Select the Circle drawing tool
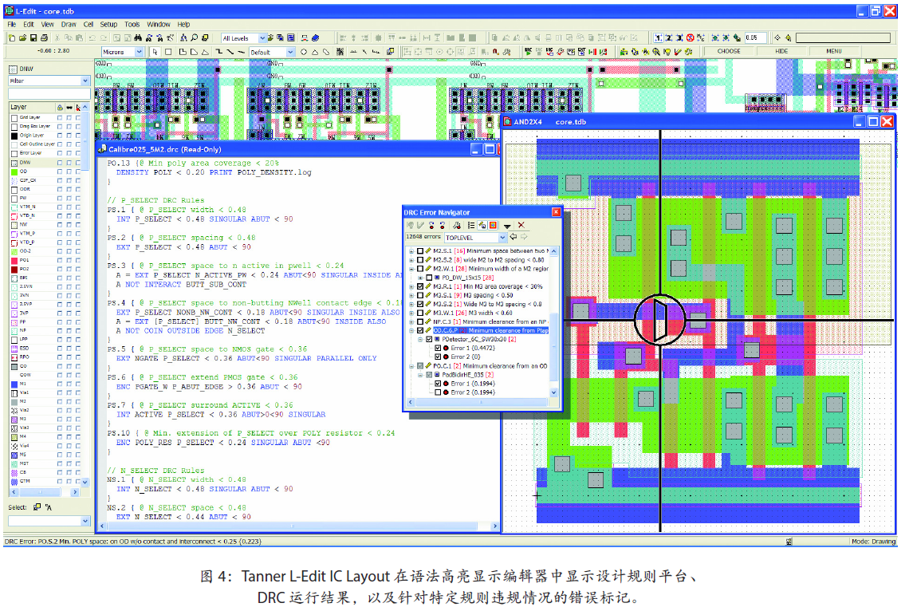 (x=303, y=52)
